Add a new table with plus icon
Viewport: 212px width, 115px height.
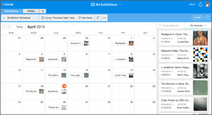[x=43, y=11]
